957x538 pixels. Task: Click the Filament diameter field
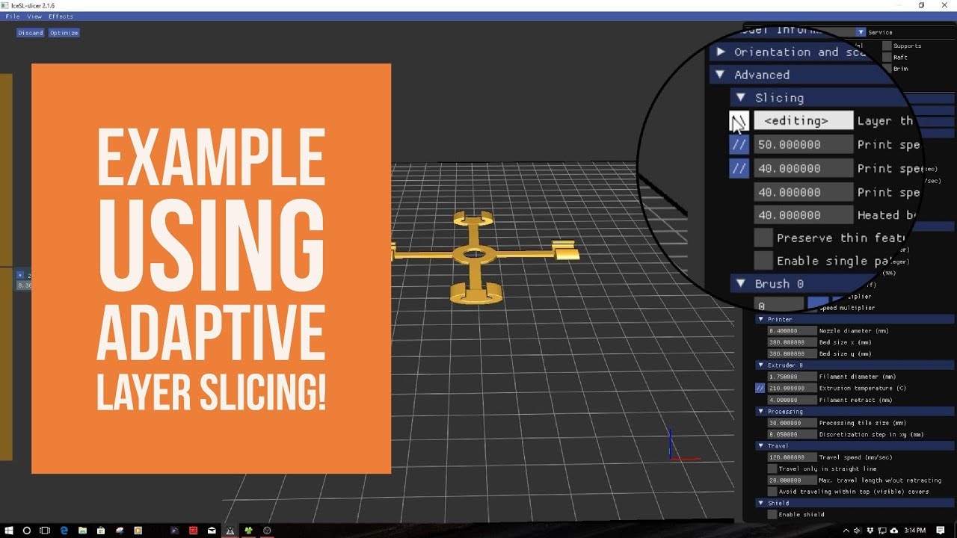(x=792, y=377)
